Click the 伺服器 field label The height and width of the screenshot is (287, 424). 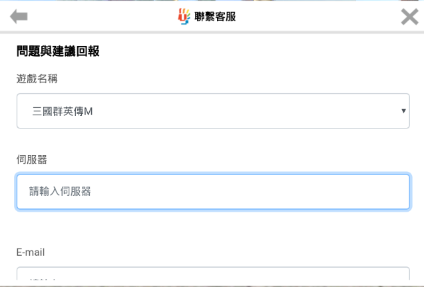coord(32,159)
